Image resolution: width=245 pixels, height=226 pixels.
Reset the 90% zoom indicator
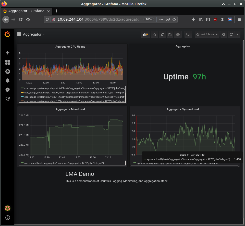point(149,20)
